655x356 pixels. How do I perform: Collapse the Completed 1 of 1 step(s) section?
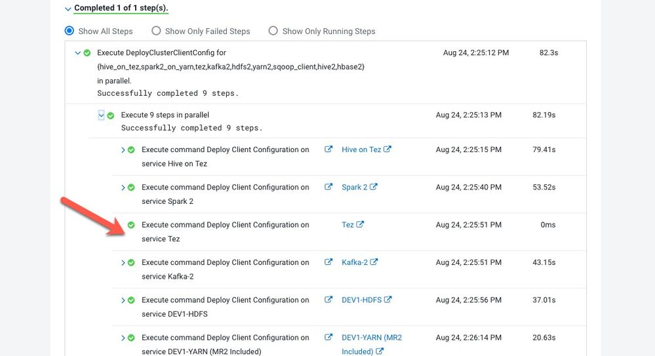(x=68, y=9)
